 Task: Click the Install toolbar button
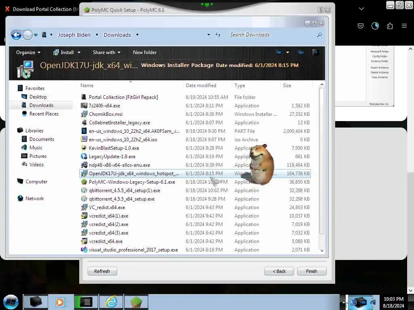coord(63,52)
